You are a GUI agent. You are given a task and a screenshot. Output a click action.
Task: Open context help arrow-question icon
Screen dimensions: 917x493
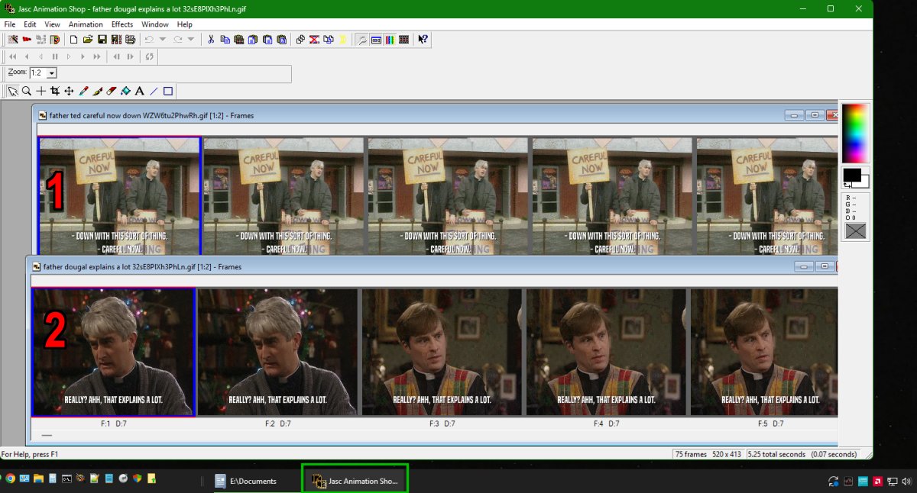coord(423,39)
